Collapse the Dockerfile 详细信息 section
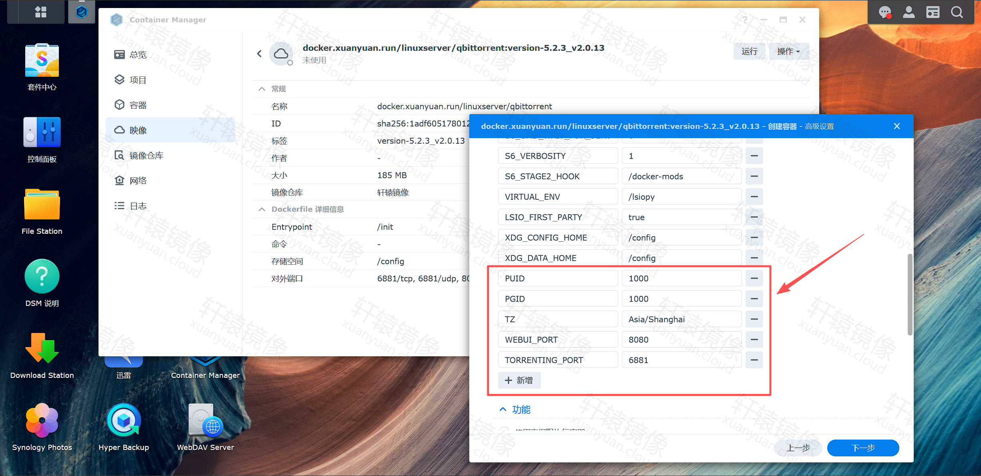Screen dimensions: 981x476 [262, 209]
